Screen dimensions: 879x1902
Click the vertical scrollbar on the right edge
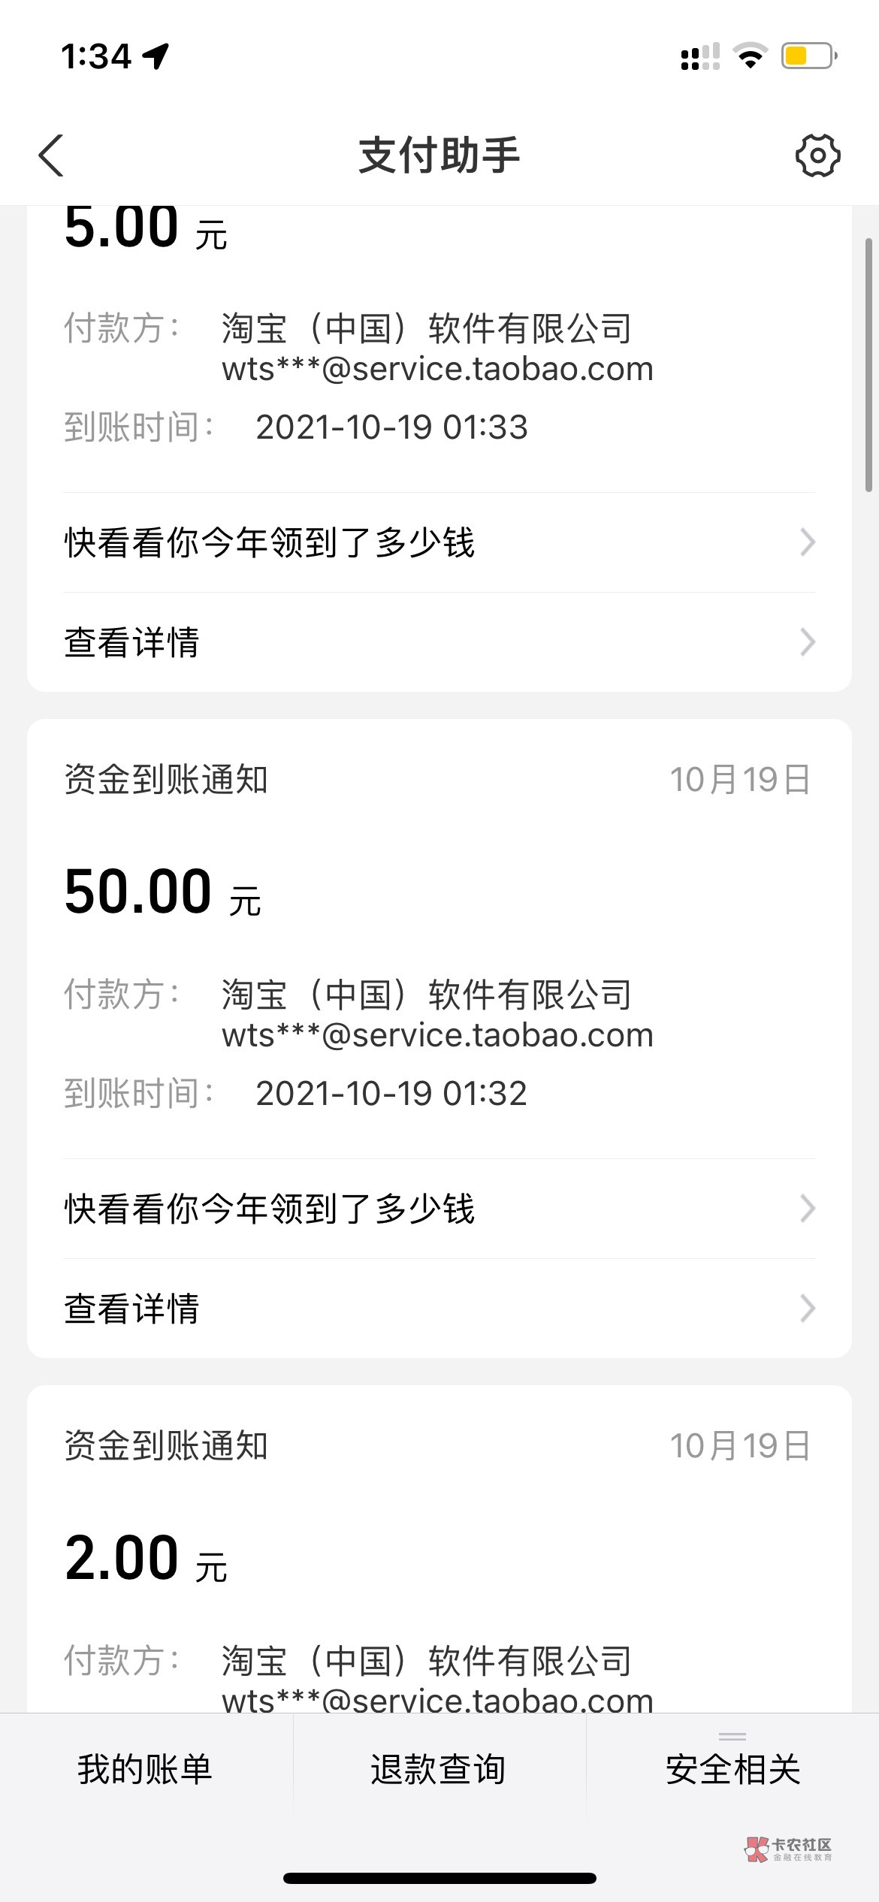[x=868, y=364]
